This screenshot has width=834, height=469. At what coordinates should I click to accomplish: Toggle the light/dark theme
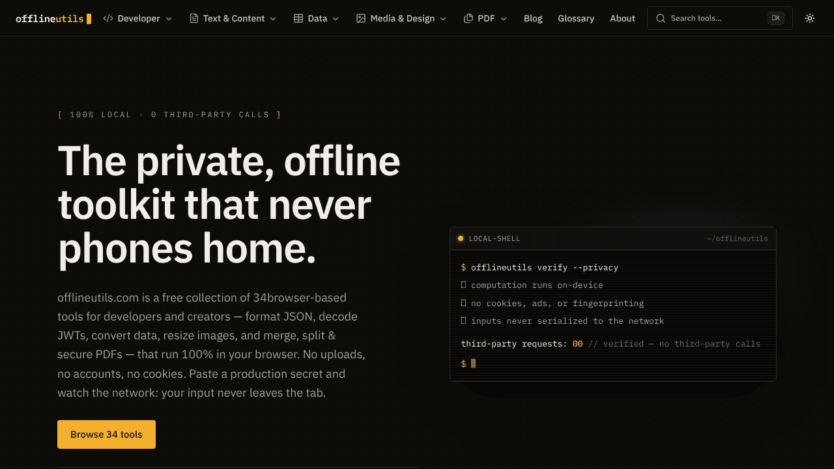click(810, 18)
